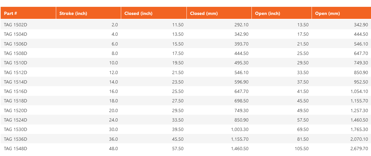Open part TAG 1506D
Image resolution: width=371 pixels, height=156 pixels.
[15, 44]
